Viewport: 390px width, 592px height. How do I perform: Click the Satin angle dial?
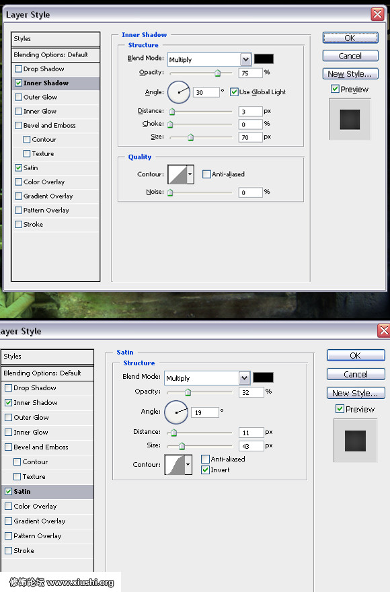[176, 412]
